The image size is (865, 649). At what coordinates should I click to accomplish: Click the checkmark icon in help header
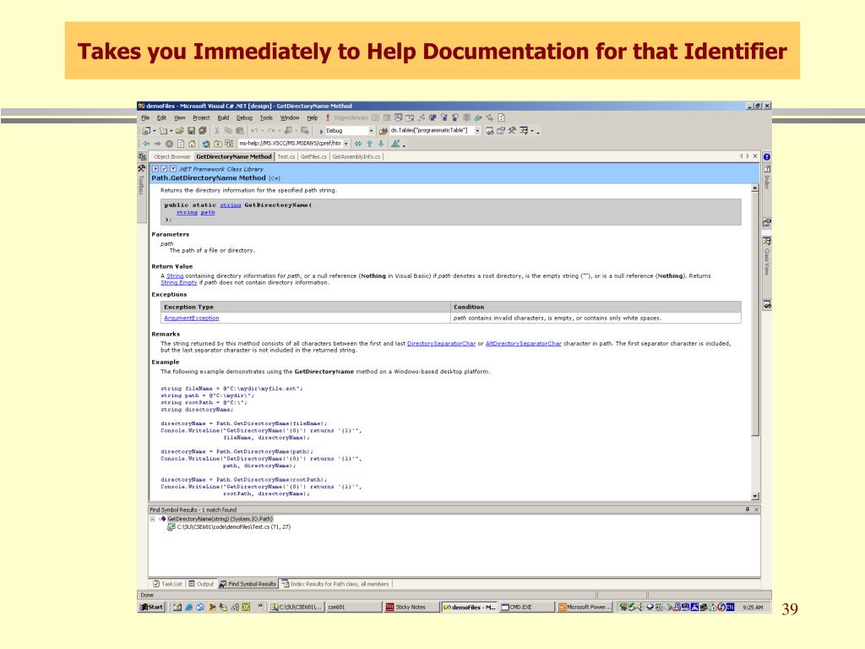point(164,169)
